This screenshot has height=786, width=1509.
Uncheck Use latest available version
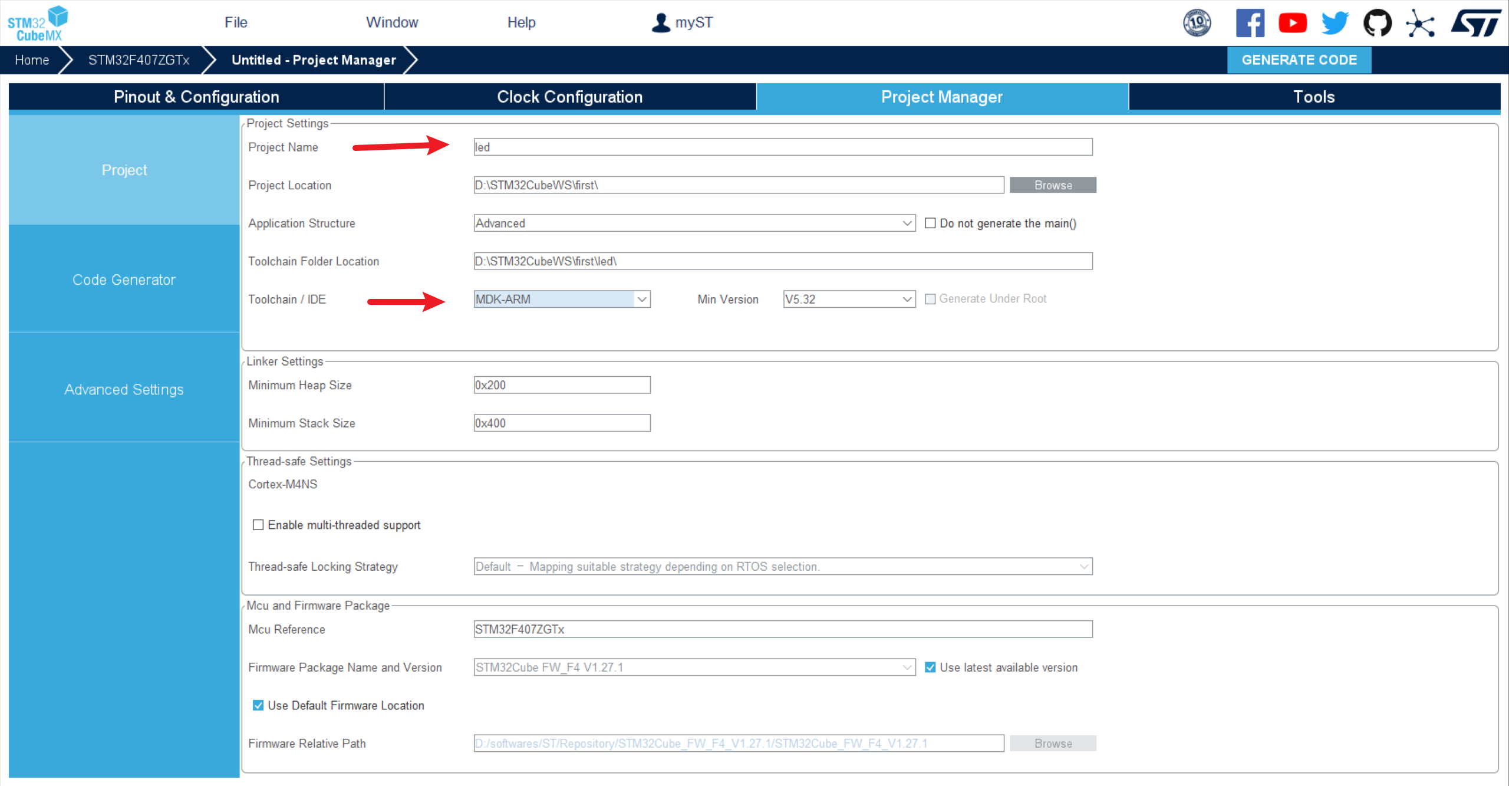coord(930,667)
